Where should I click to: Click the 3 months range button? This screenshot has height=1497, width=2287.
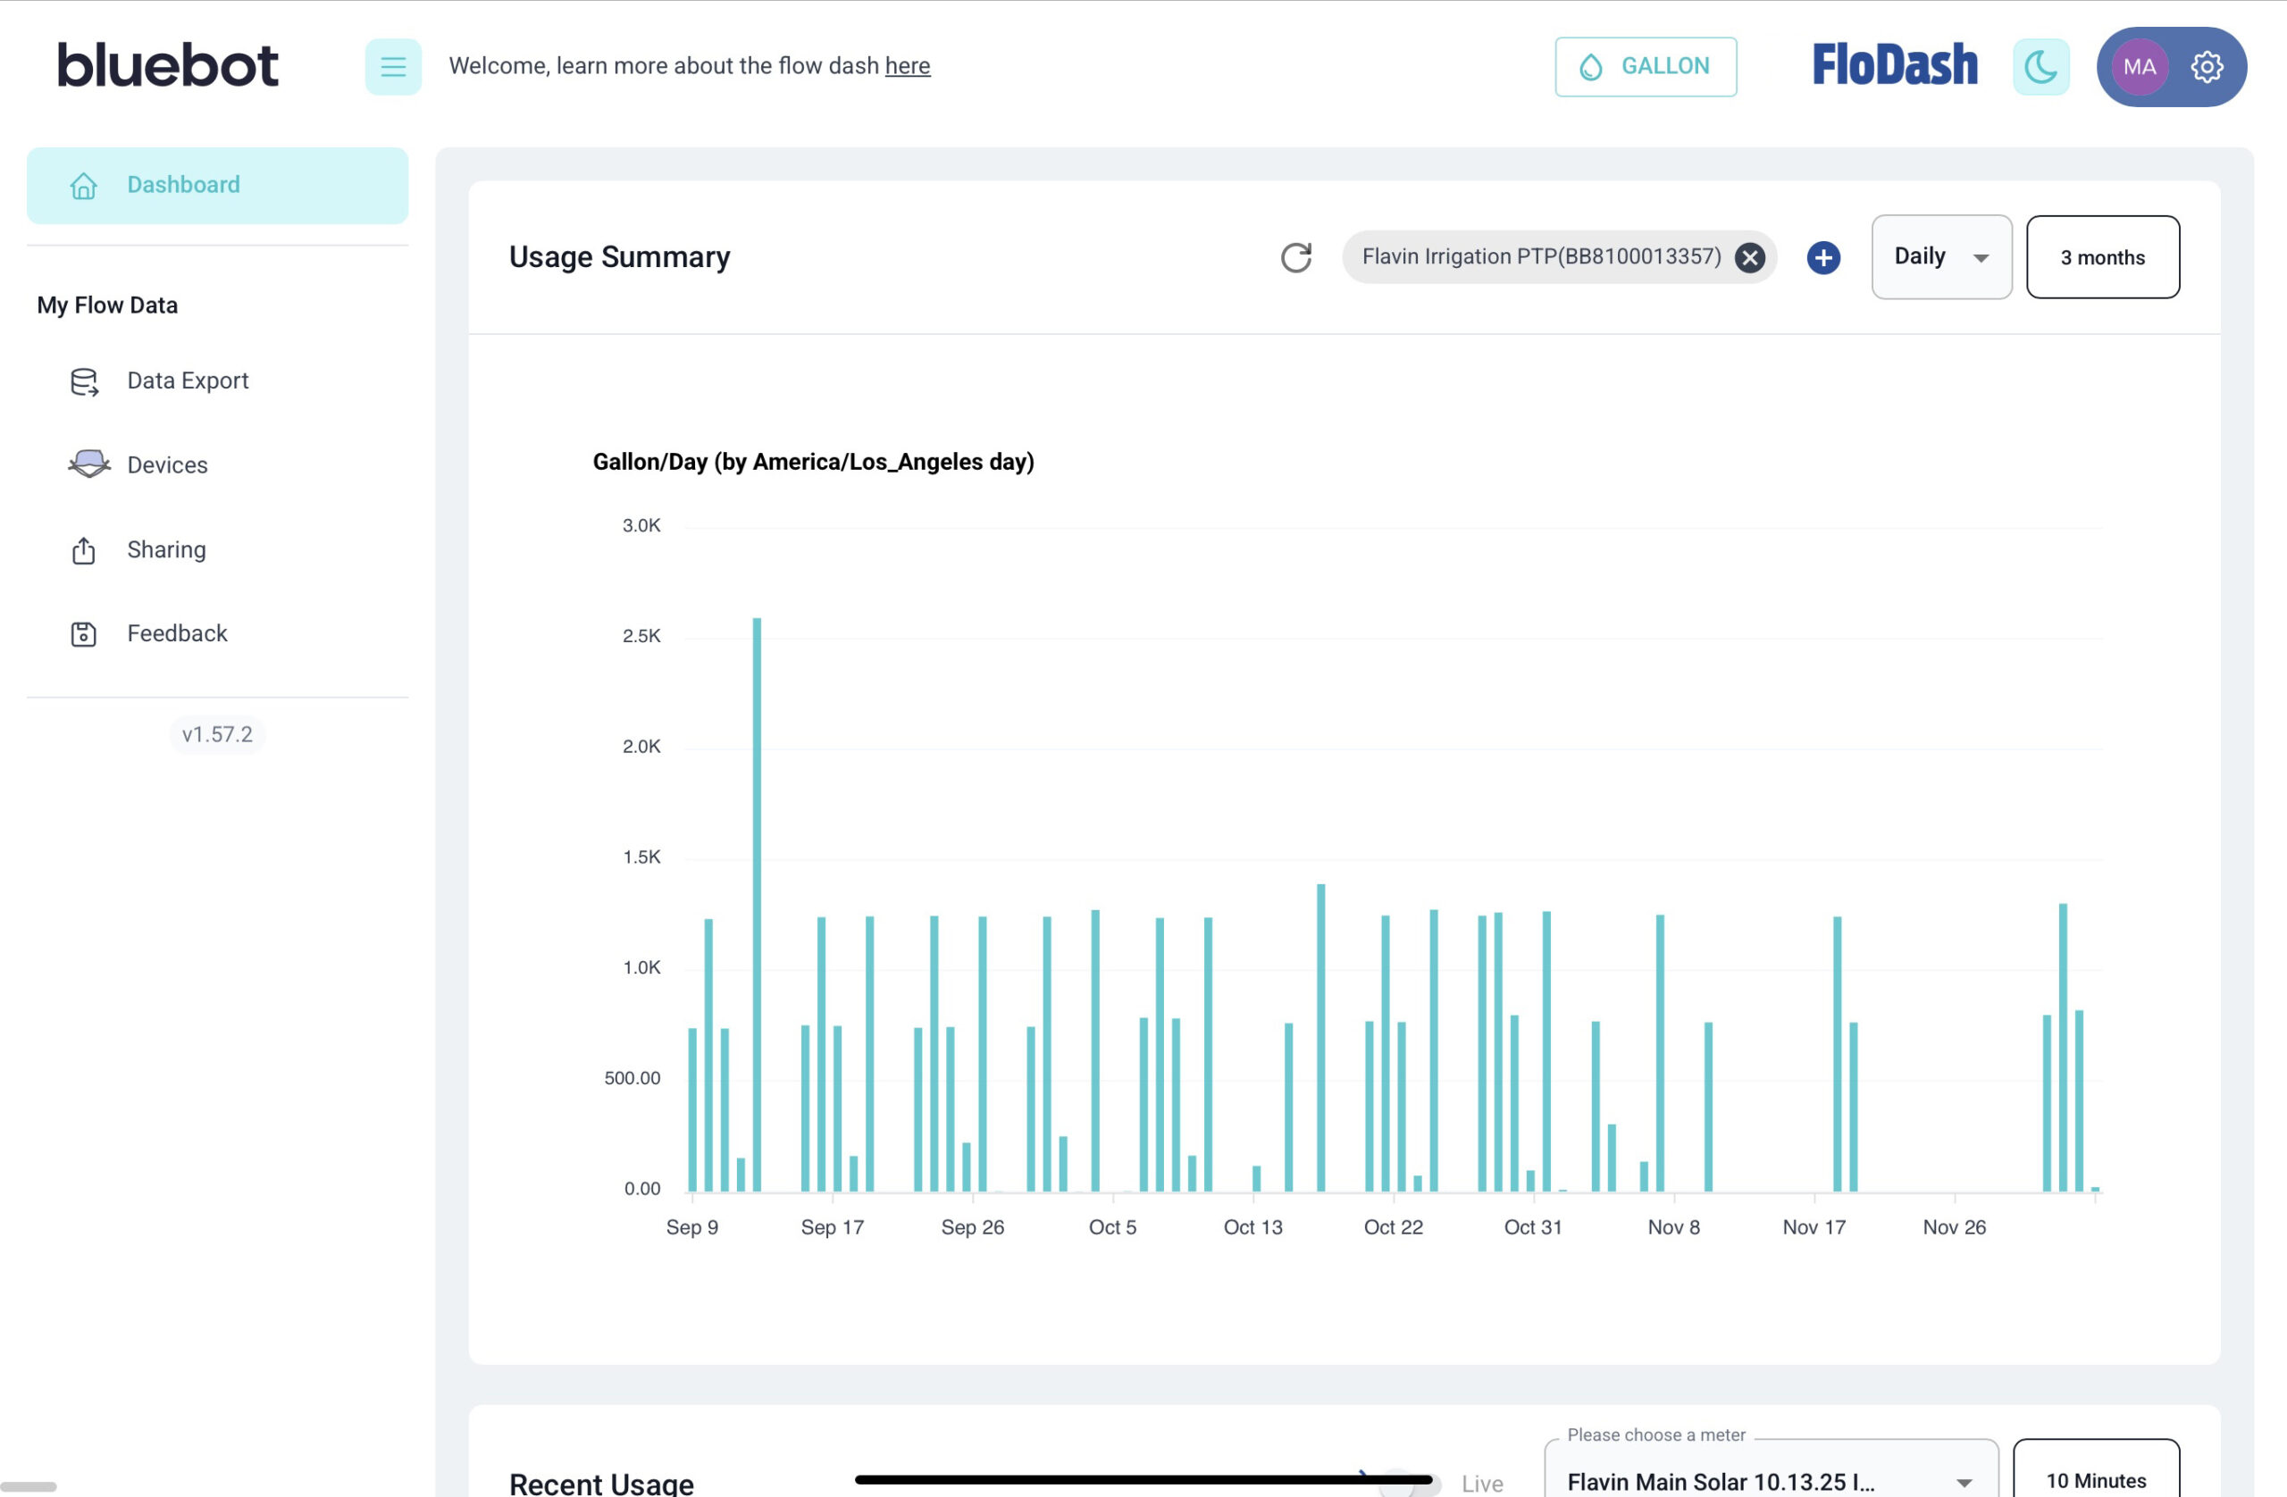pos(2102,256)
